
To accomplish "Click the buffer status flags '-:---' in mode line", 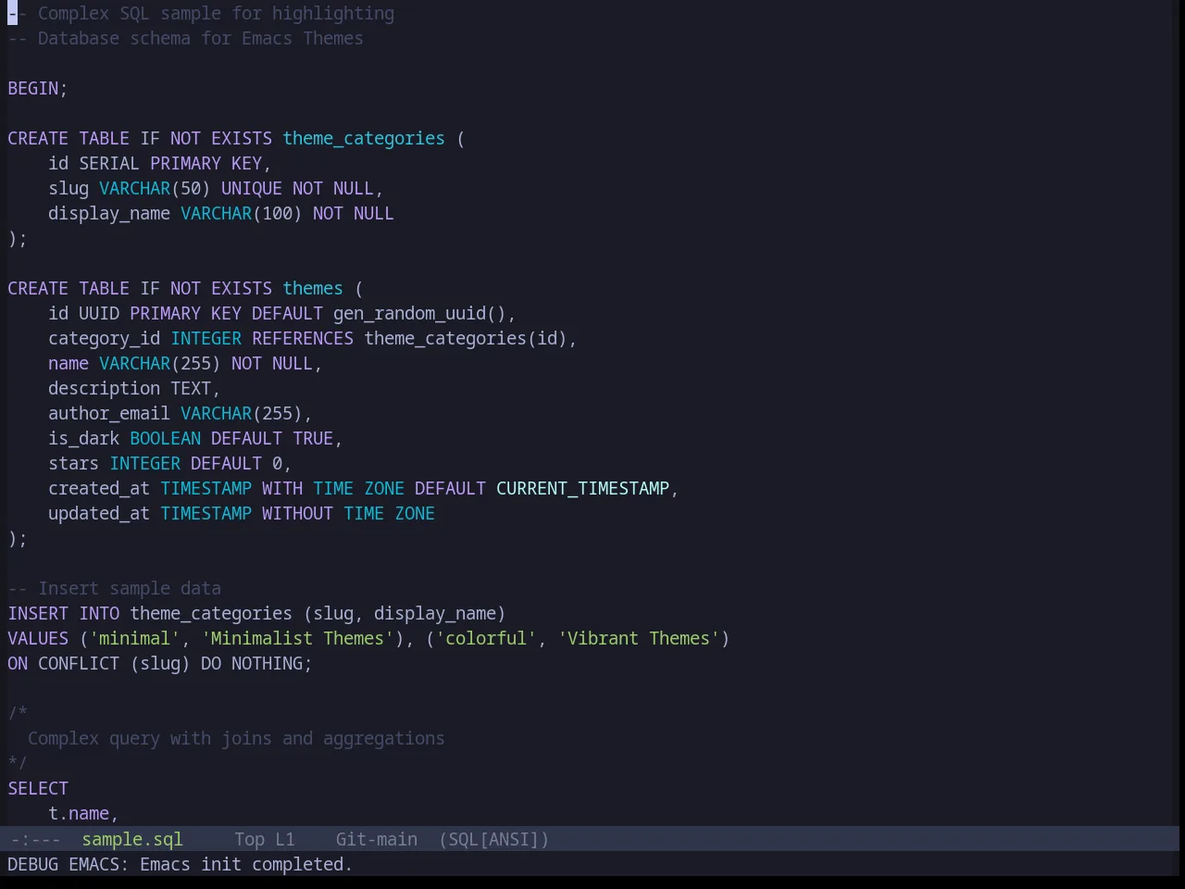I will (x=35, y=839).
